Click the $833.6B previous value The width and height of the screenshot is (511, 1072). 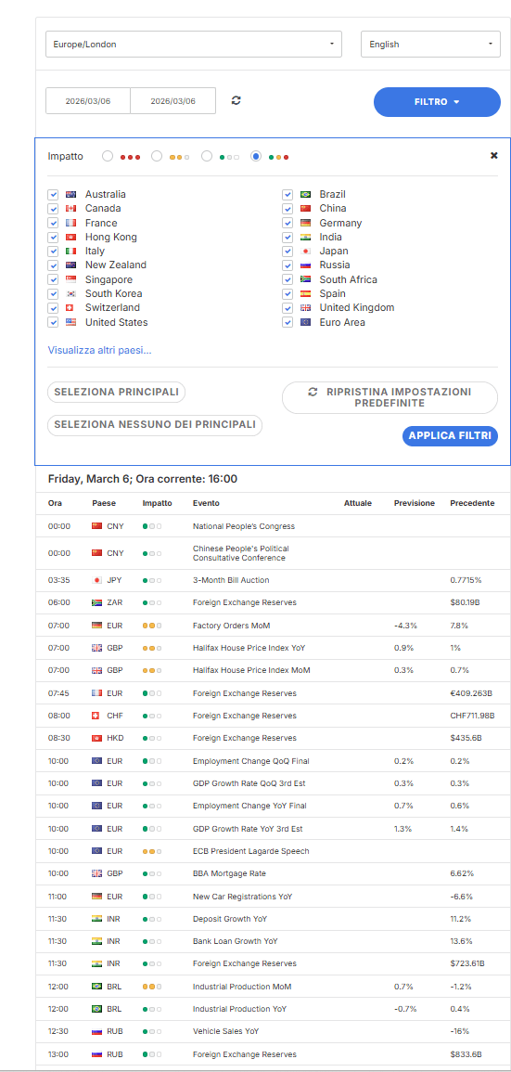point(466,1054)
